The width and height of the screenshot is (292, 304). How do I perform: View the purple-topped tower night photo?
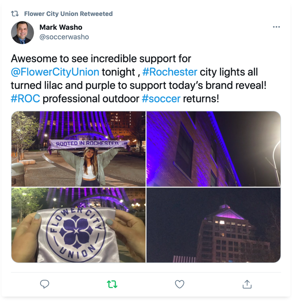(214, 225)
